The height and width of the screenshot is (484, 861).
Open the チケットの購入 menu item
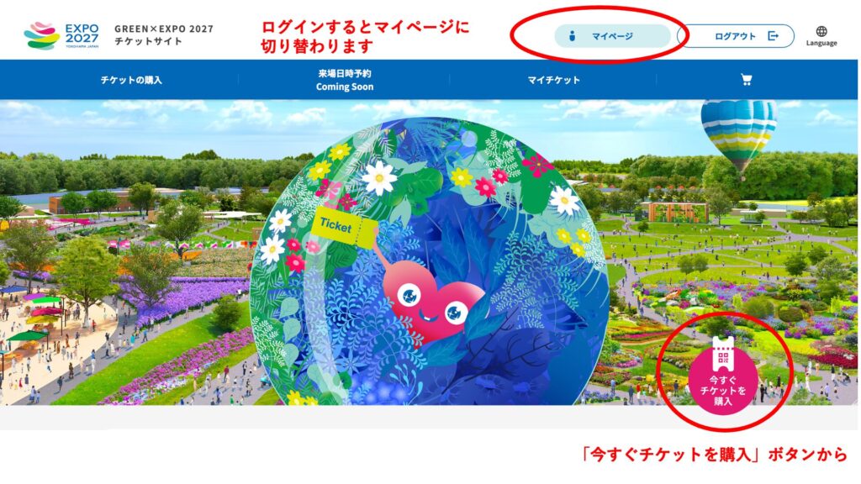pos(131,80)
